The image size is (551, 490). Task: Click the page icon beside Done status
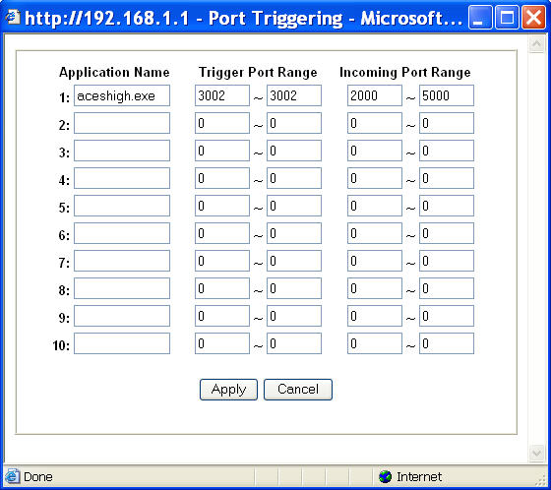pyautogui.click(x=12, y=476)
